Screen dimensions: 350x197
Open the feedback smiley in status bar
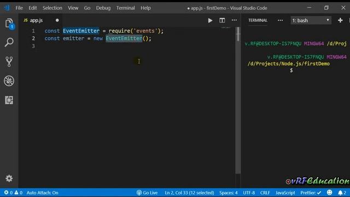pos(329,193)
